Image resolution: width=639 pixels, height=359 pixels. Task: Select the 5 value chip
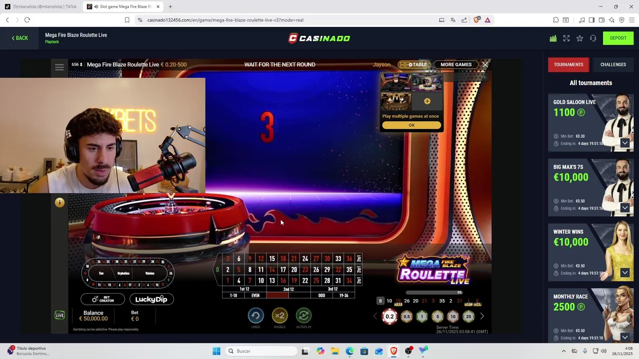[437, 317]
